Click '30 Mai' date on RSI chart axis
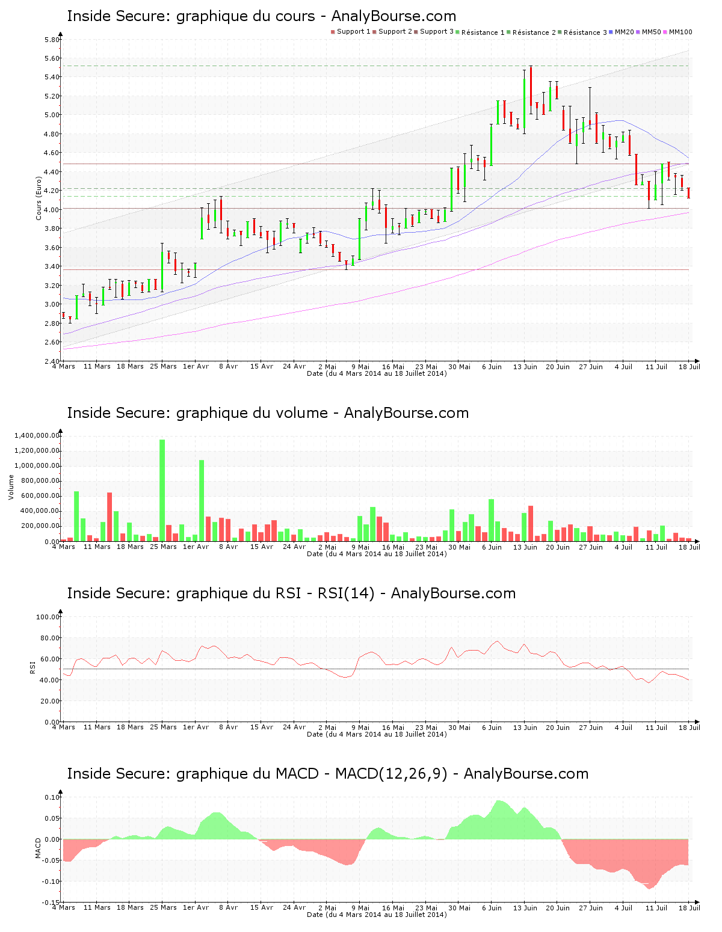The image size is (722, 932). tap(460, 728)
